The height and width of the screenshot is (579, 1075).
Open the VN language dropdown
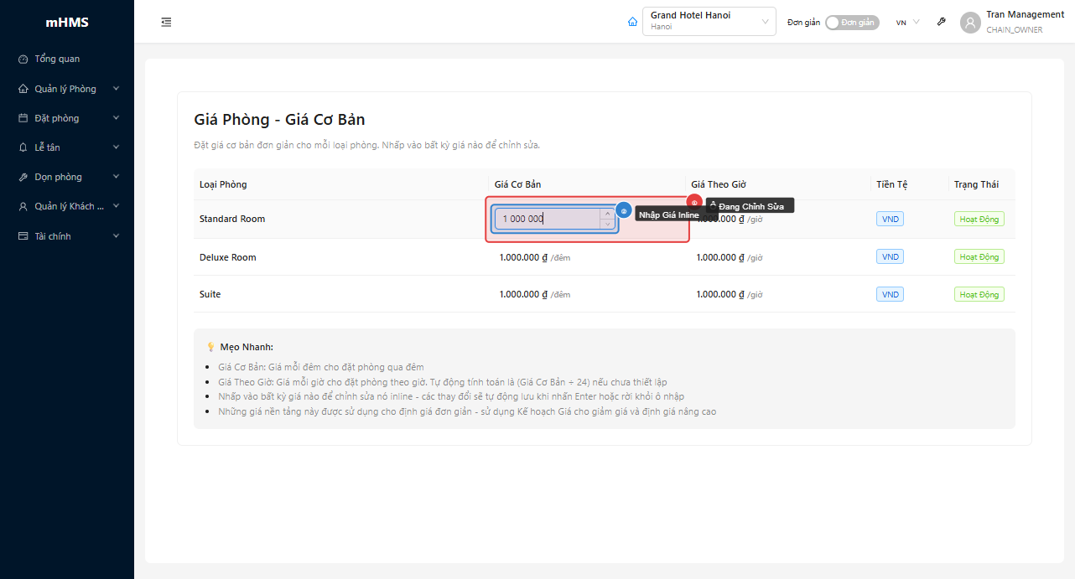pos(907,23)
